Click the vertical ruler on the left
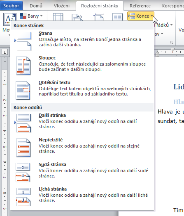This screenshot has height=216, width=184. [5, 136]
